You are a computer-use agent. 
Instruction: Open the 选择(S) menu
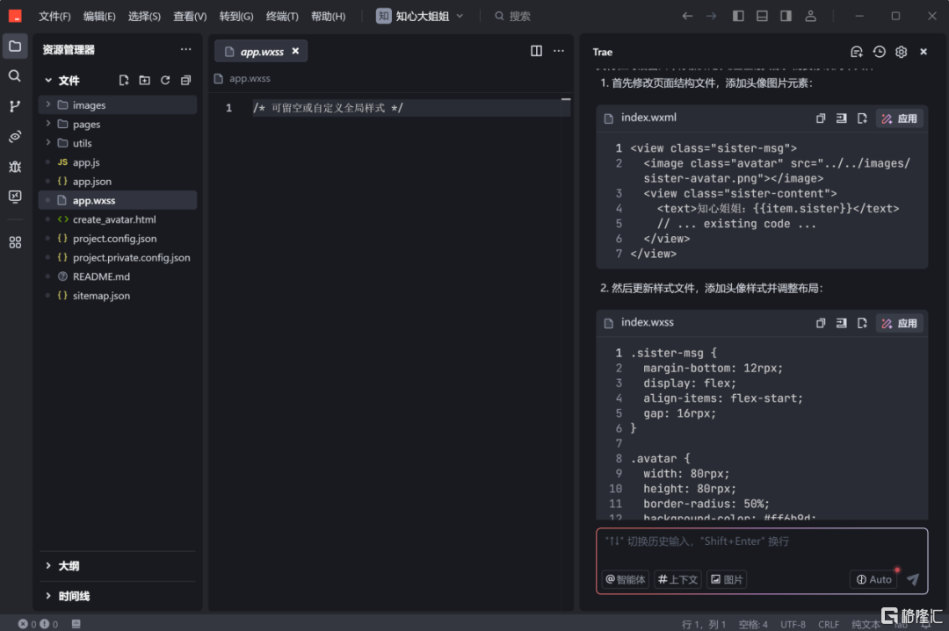coord(144,17)
